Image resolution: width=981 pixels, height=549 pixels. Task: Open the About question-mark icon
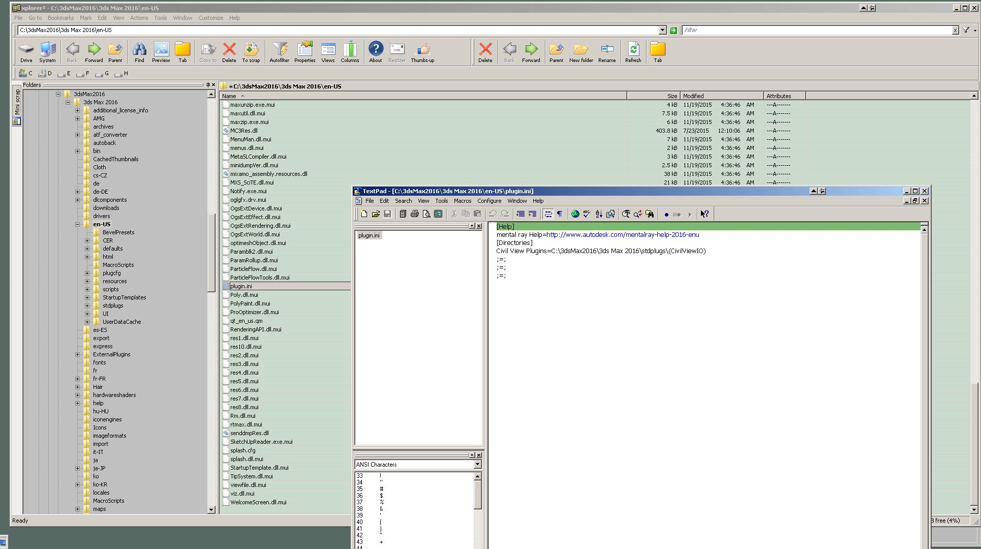tap(376, 52)
